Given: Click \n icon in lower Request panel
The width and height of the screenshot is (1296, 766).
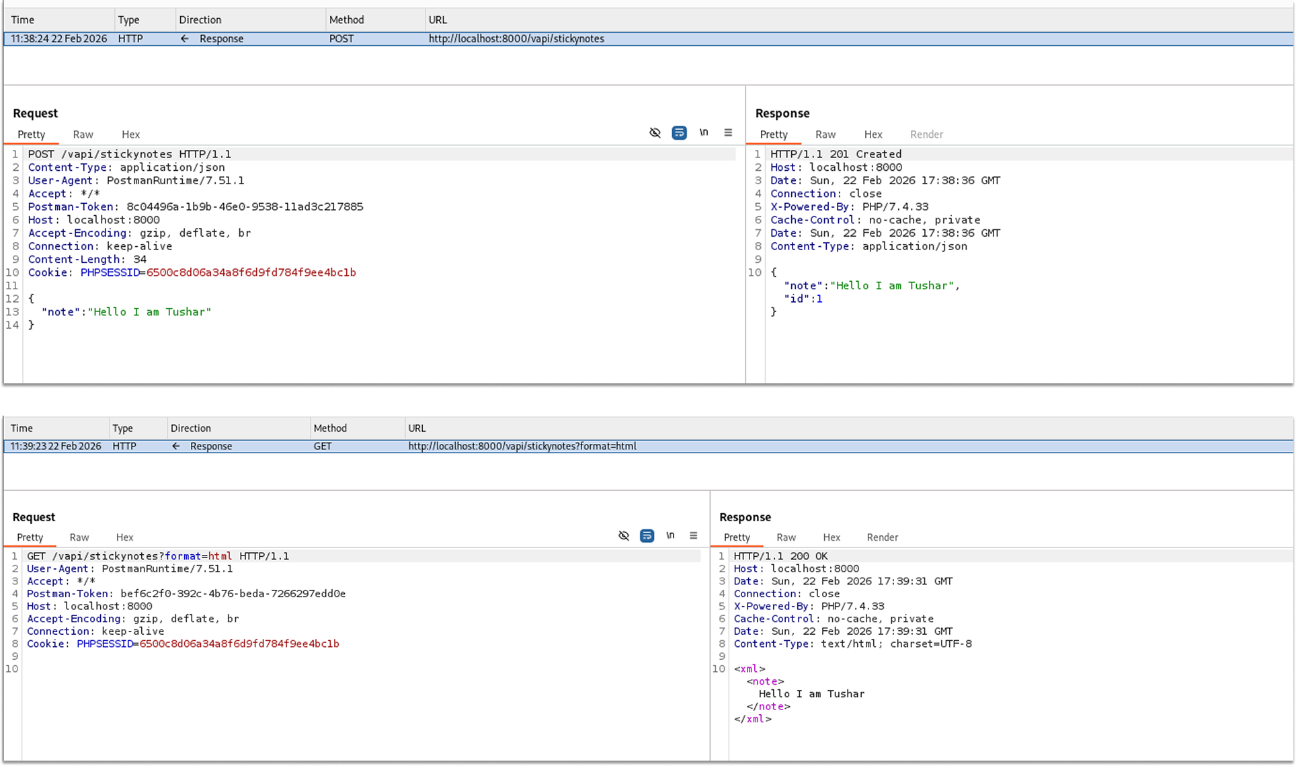Looking at the screenshot, I should point(670,536).
